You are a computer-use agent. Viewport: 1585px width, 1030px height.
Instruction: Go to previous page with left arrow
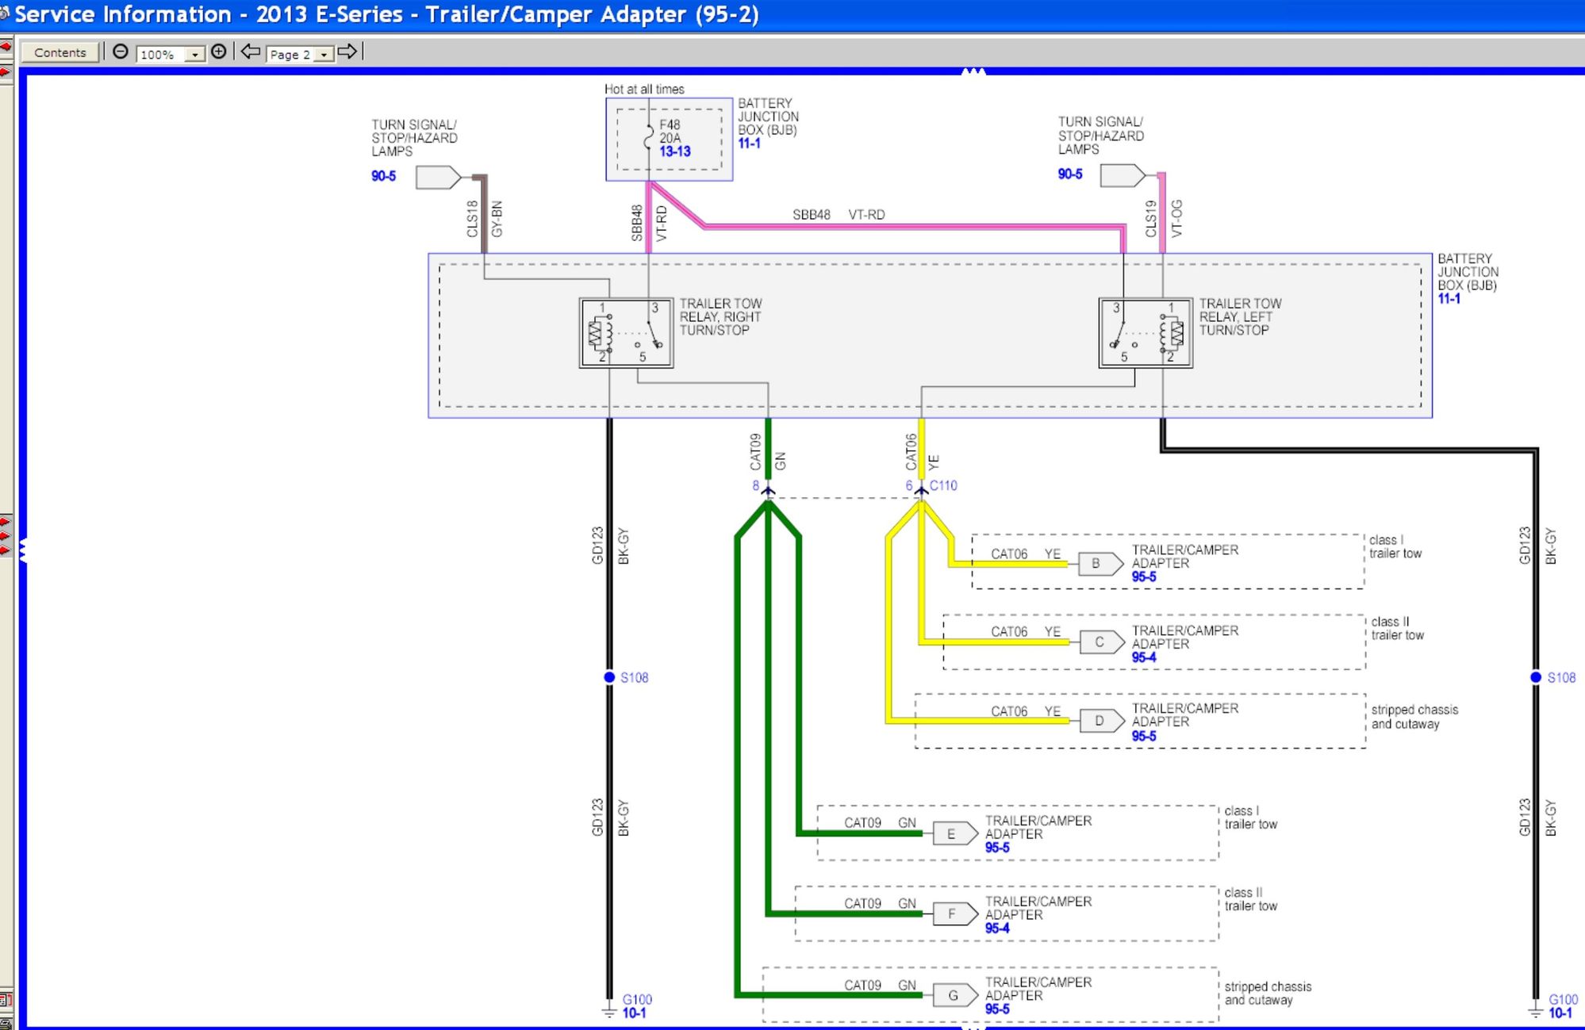pyautogui.click(x=251, y=52)
